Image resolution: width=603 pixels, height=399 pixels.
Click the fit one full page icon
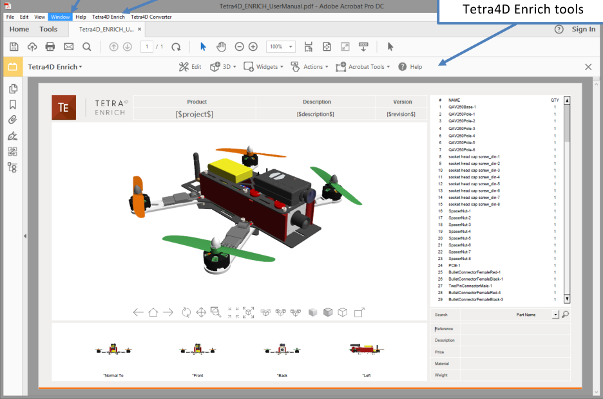(327, 47)
